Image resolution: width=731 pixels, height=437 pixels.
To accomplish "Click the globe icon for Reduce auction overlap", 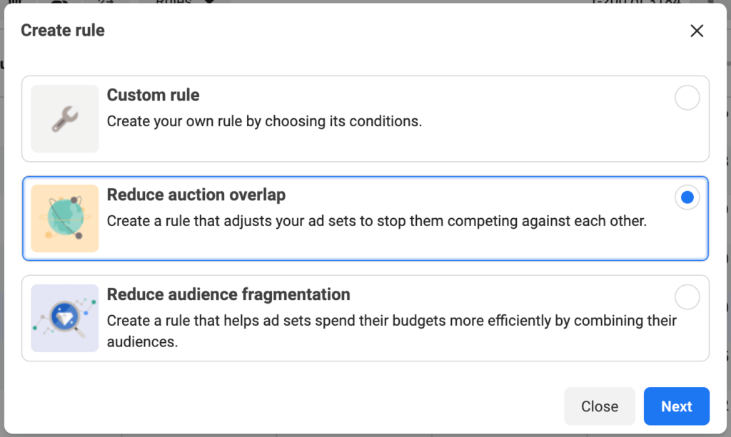I will point(65,218).
